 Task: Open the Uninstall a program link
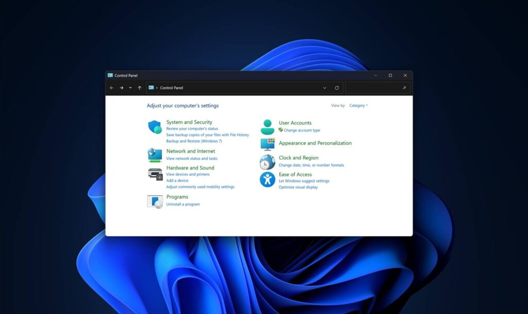[183, 204]
